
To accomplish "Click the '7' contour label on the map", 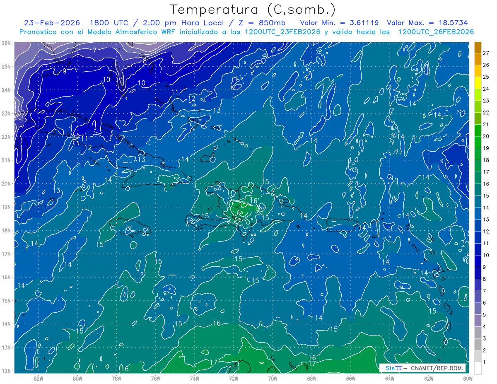I will (x=94, y=51).
